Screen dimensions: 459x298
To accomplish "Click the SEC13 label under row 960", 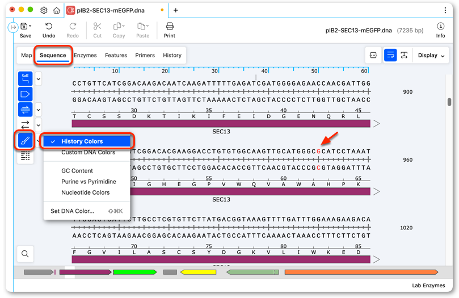I will coord(221,200).
